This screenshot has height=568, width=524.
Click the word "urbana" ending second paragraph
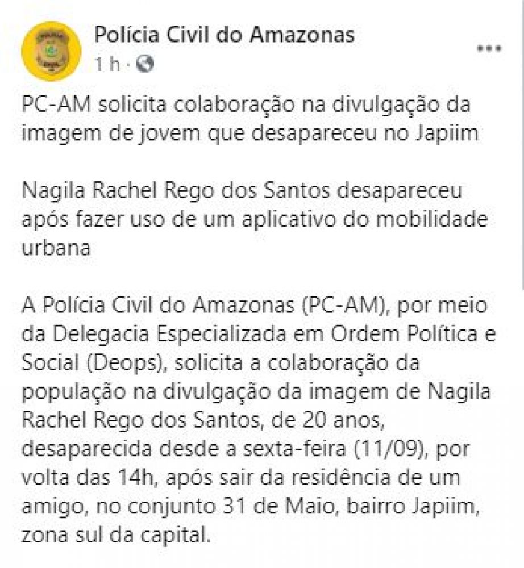click(x=56, y=248)
